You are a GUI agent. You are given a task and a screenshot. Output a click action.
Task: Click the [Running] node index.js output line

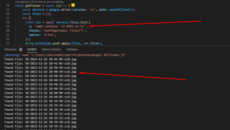[65, 55]
